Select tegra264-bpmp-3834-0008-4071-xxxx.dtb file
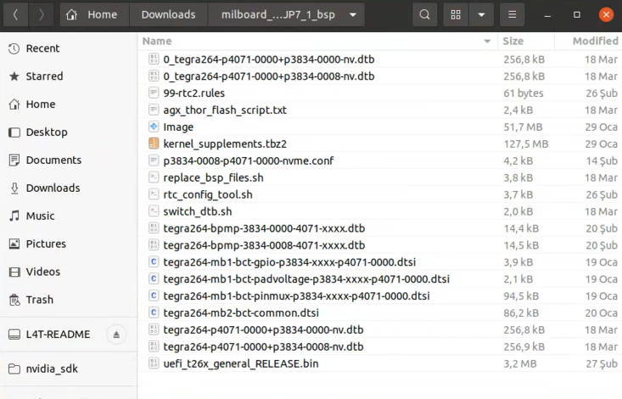This screenshot has width=622, height=399. [380, 245]
